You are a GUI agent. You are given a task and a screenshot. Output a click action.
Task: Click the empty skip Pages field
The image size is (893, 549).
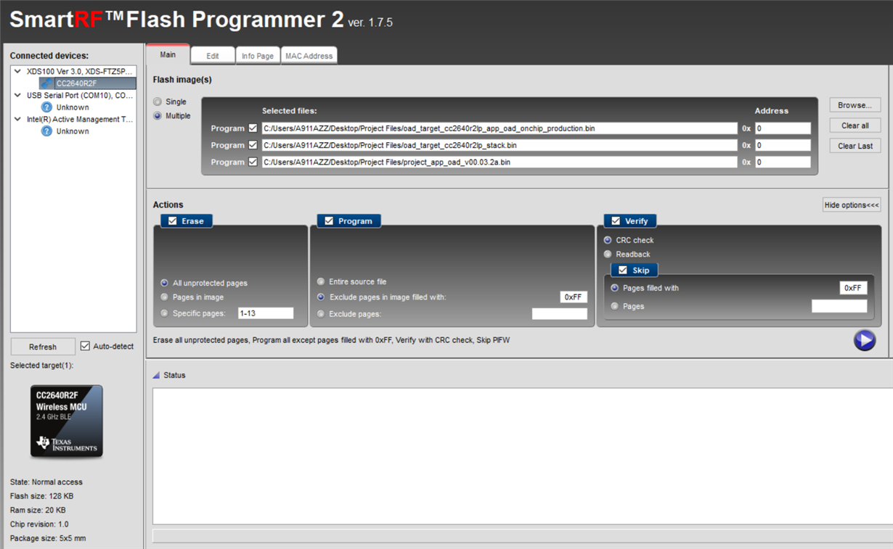pos(839,307)
